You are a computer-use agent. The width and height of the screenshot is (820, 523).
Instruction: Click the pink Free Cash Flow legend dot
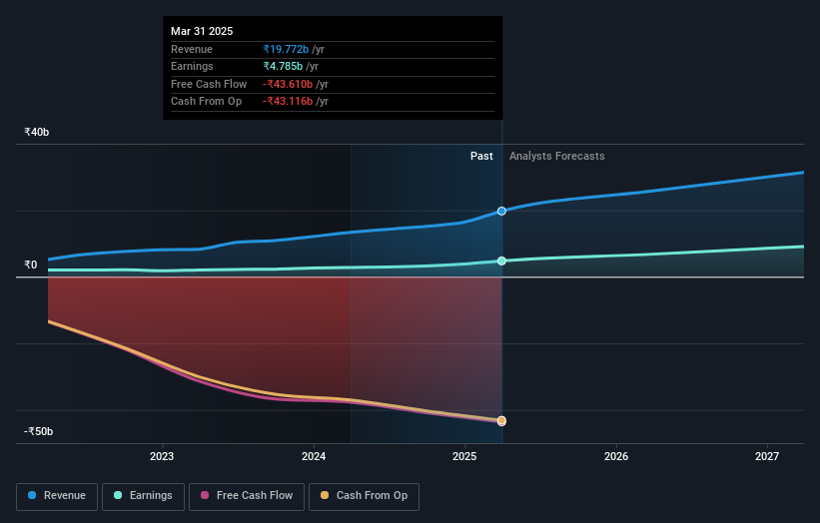205,495
